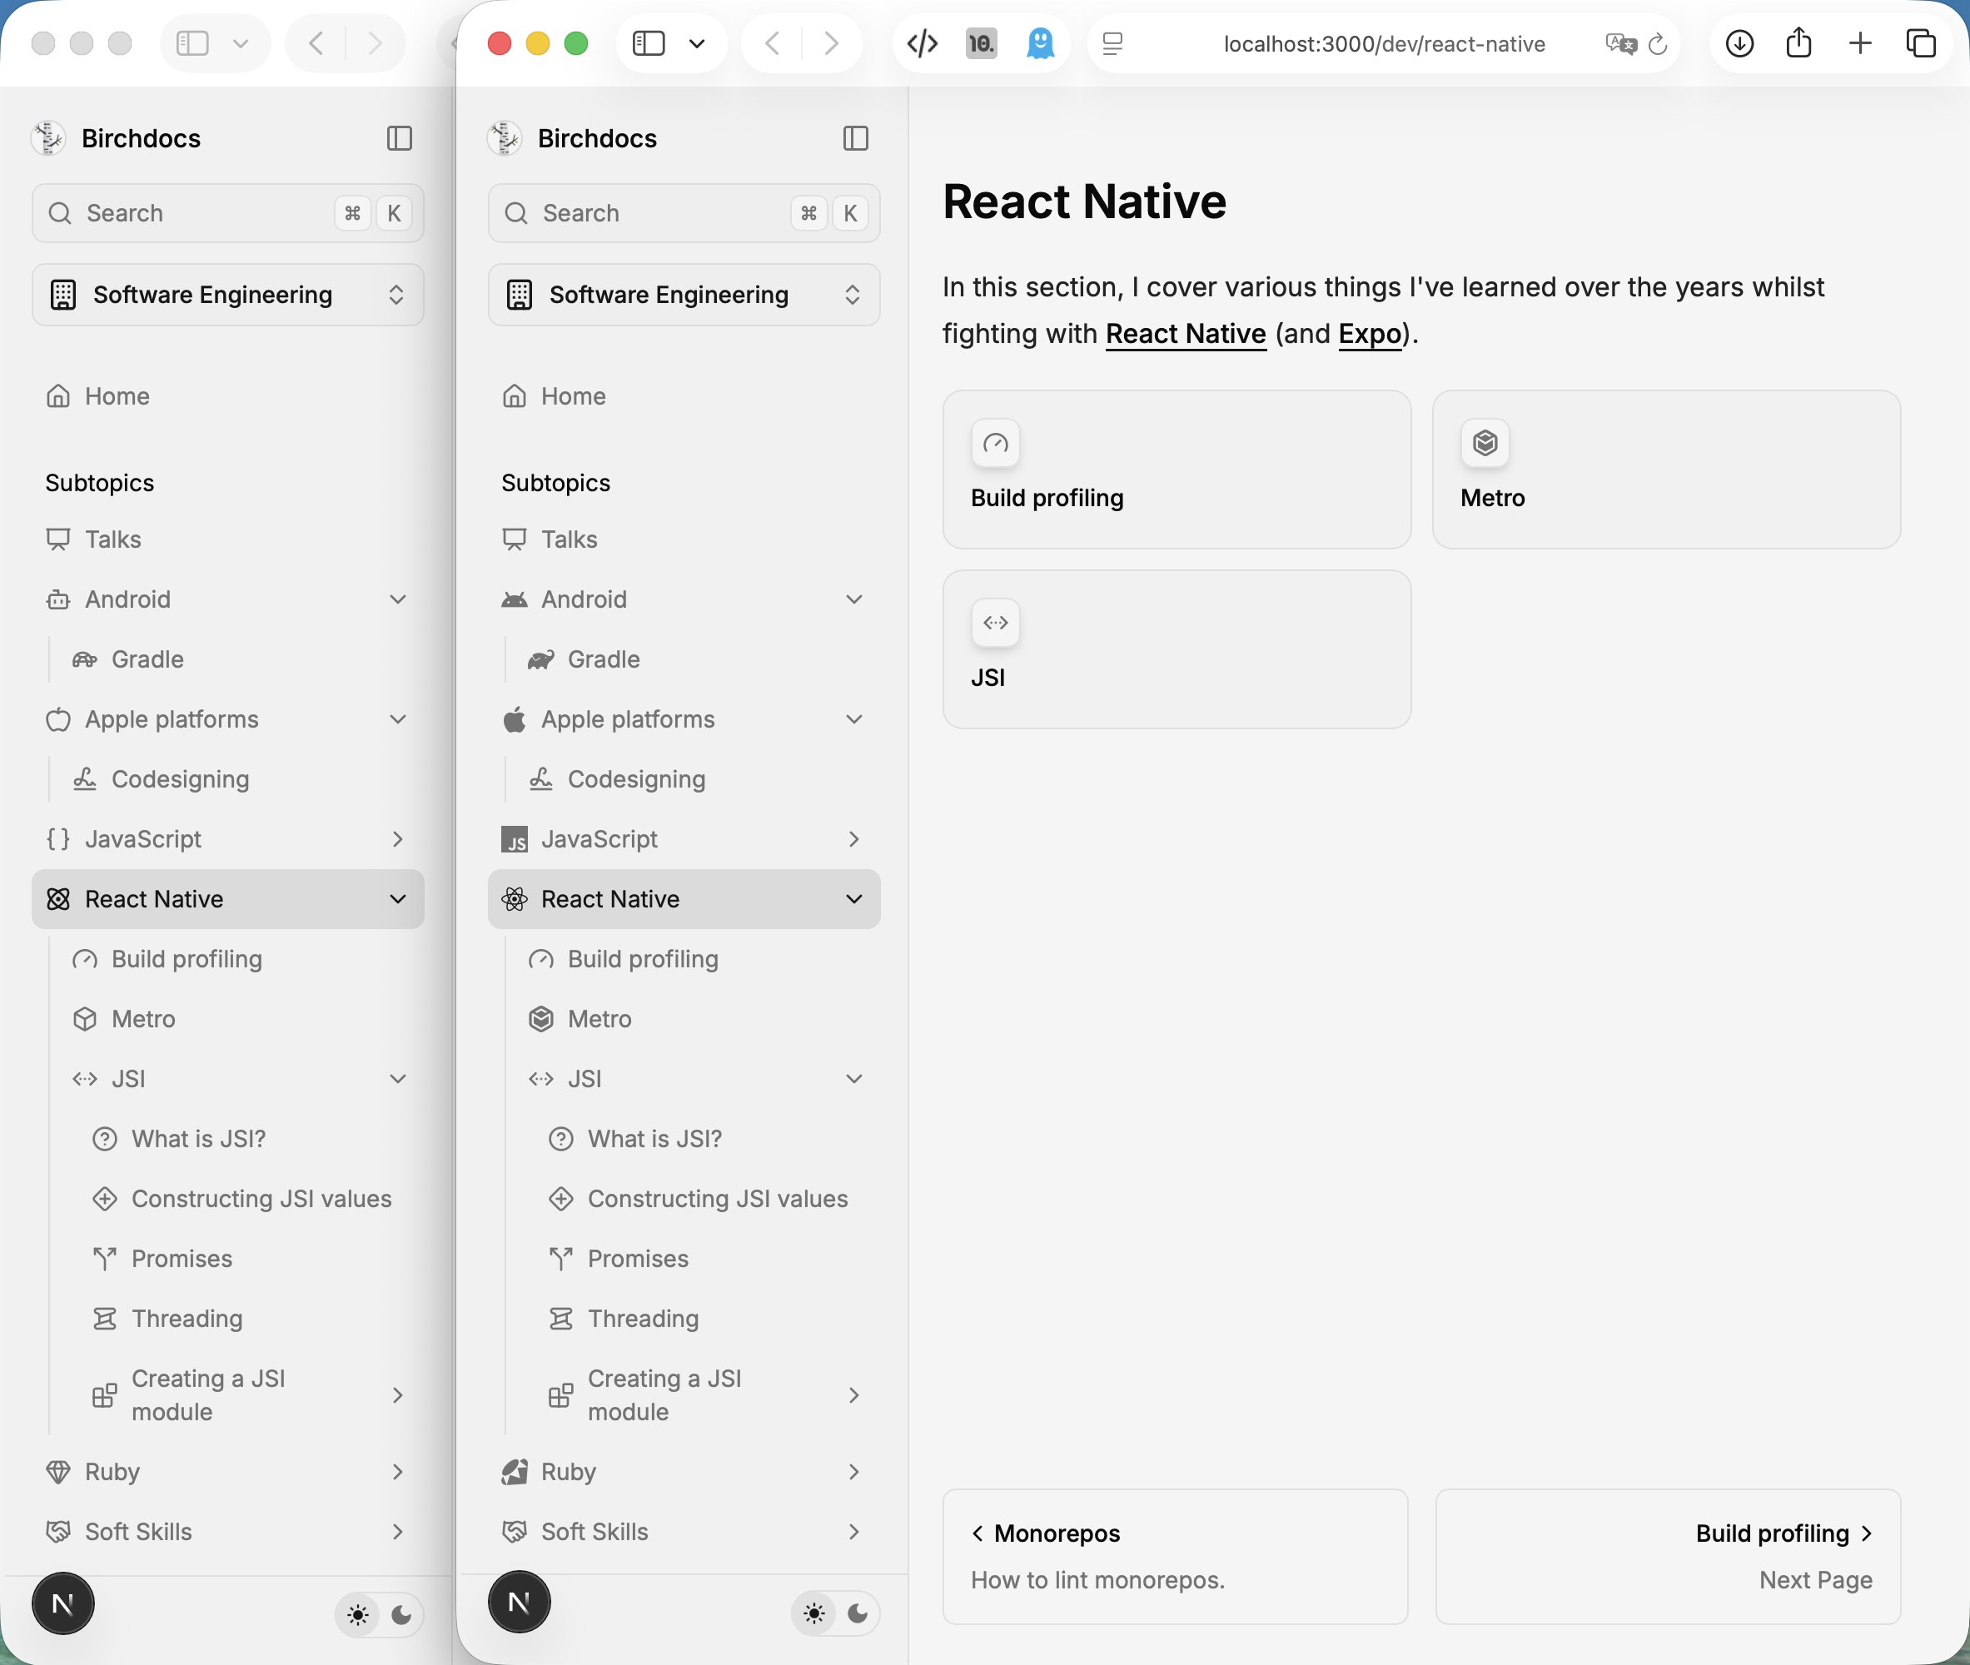Click the translate icon in the address bar

[1621, 43]
